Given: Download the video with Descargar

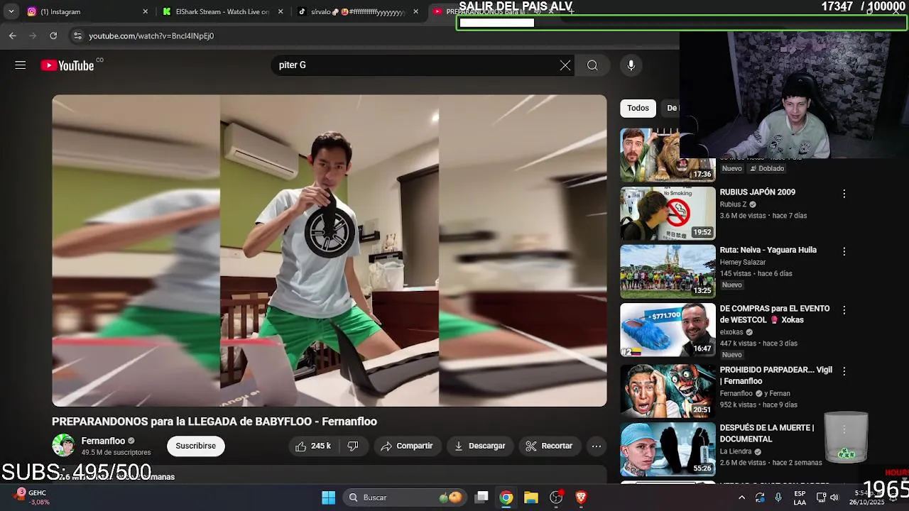Looking at the screenshot, I should point(479,446).
